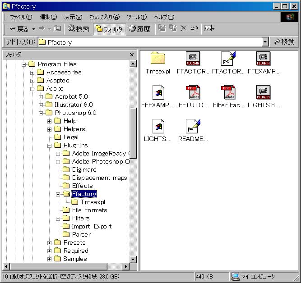Click the Up one level folder icon
This screenshot has height=283, width=301.
(57, 28)
